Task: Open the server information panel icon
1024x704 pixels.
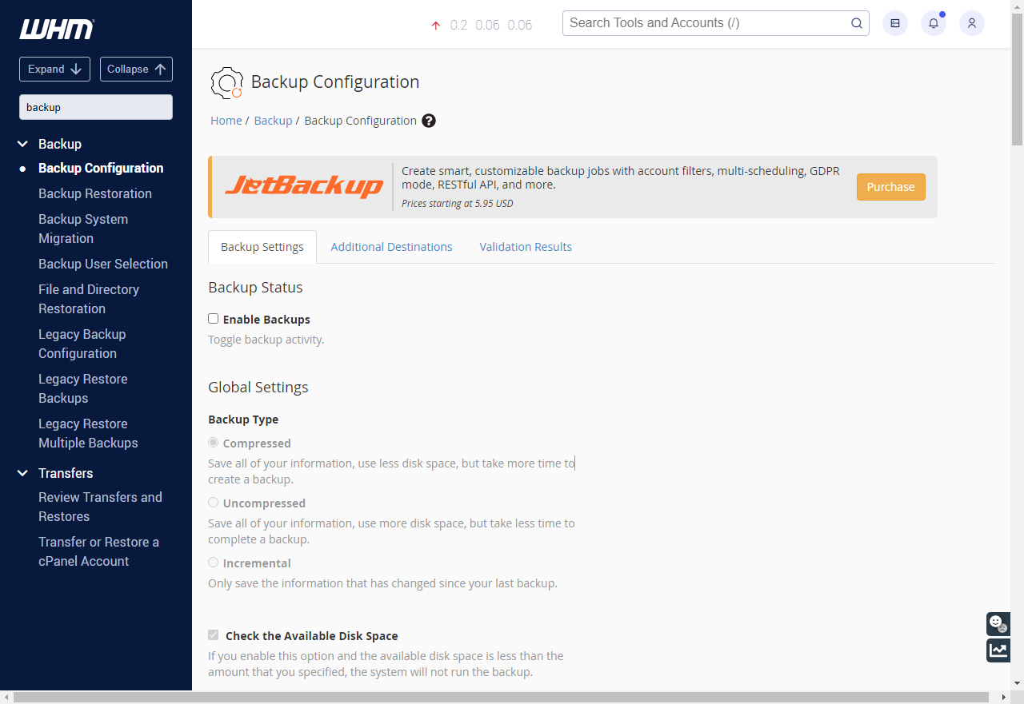Action: 894,23
